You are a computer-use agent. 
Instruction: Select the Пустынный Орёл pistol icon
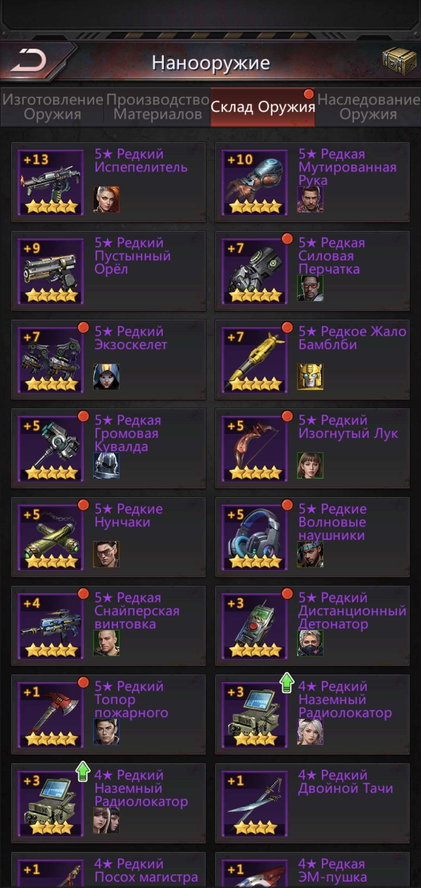point(51,271)
